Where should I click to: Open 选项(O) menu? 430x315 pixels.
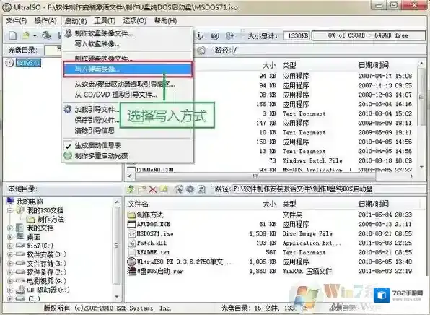(x=135, y=21)
